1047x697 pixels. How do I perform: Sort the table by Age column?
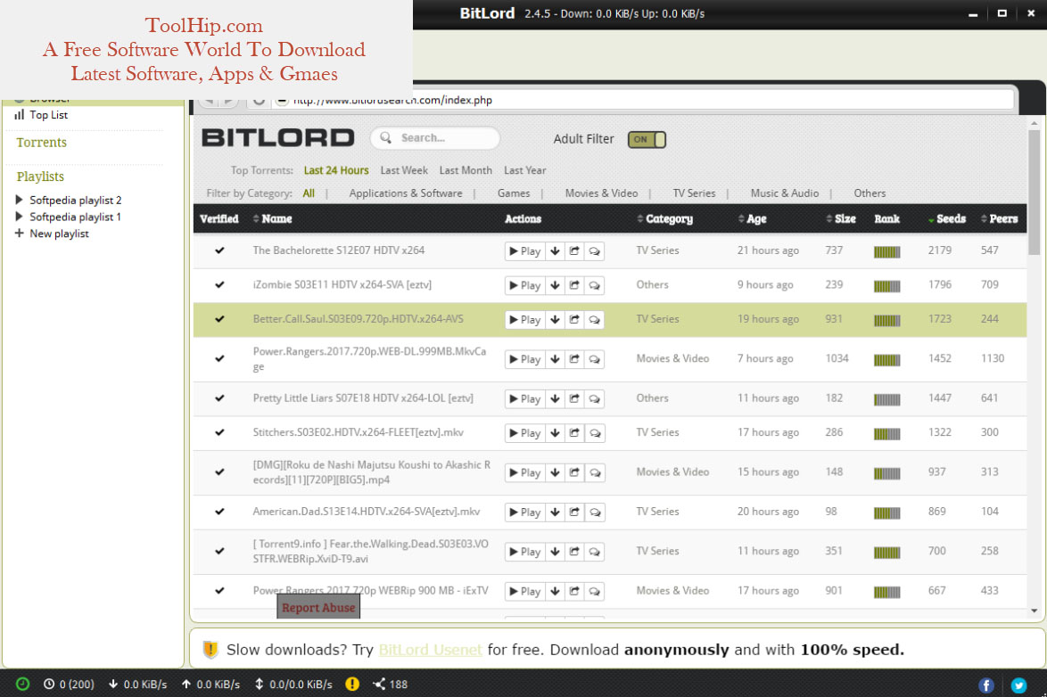pyautogui.click(x=752, y=219)
